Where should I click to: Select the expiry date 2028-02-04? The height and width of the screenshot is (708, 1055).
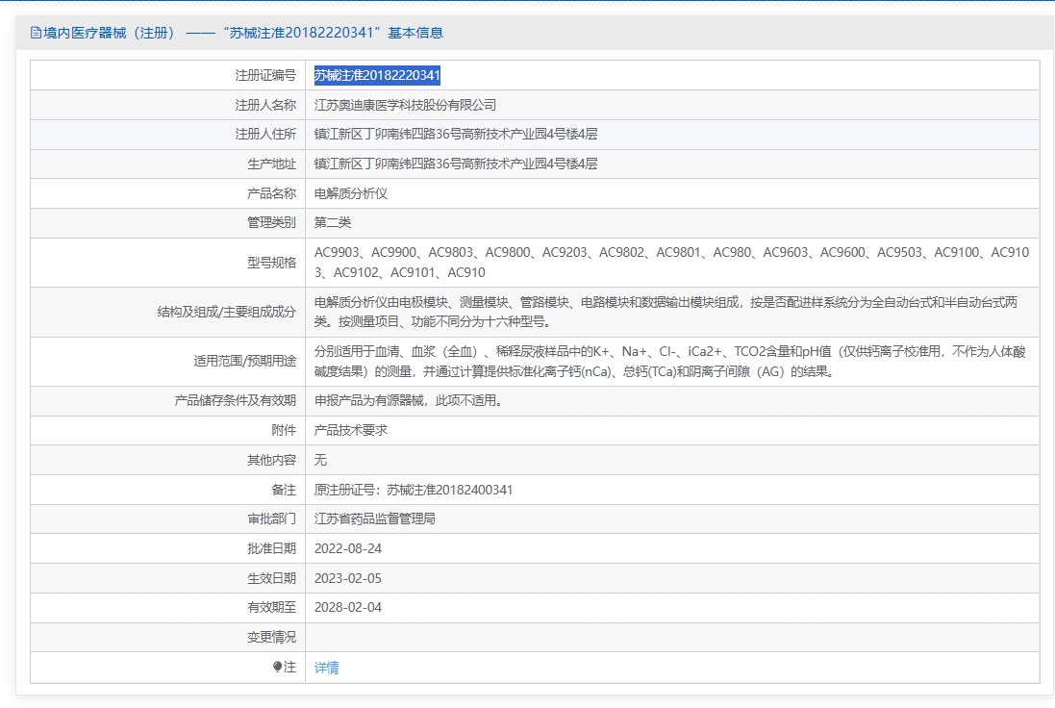click(348, 607)
